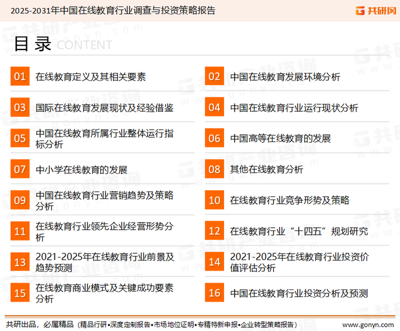Click the orange 14 number box
Viewport: 400px width, 331px height.
coord(214,262)
